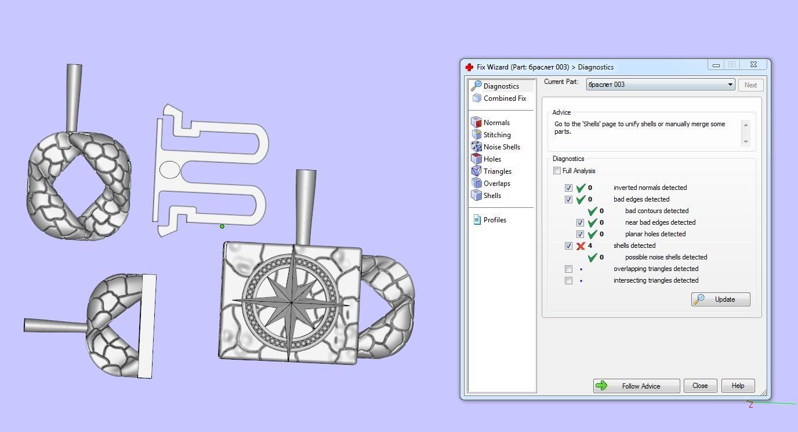This screenshot has height=432, width=798.
Task: Click the Overlaps icon
Action: pos(477,183)
